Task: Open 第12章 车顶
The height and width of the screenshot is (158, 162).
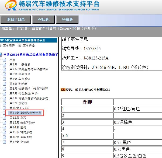Action: click(x=18, y=118)
